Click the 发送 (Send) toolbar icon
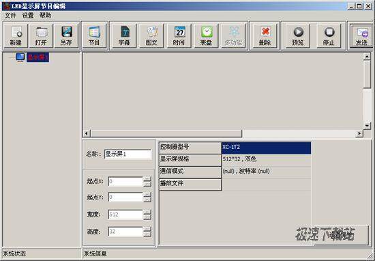Image resolution: width=375 pixels, height=261 pixels. click(x=361, y=36)
